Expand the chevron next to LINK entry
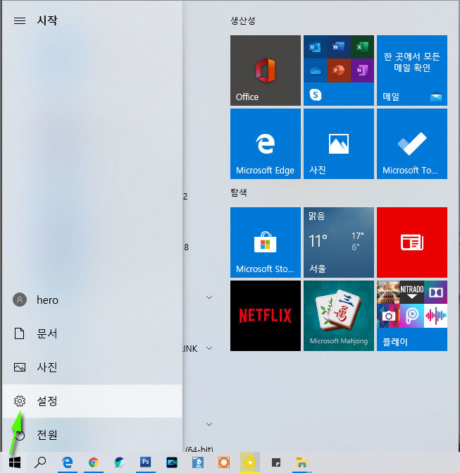Screen dimensions: 460x473 (209, 348)
